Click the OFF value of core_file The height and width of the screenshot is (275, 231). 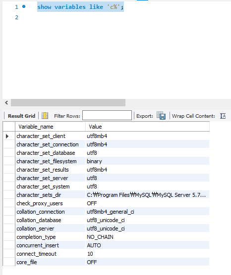tap(147, 262)
